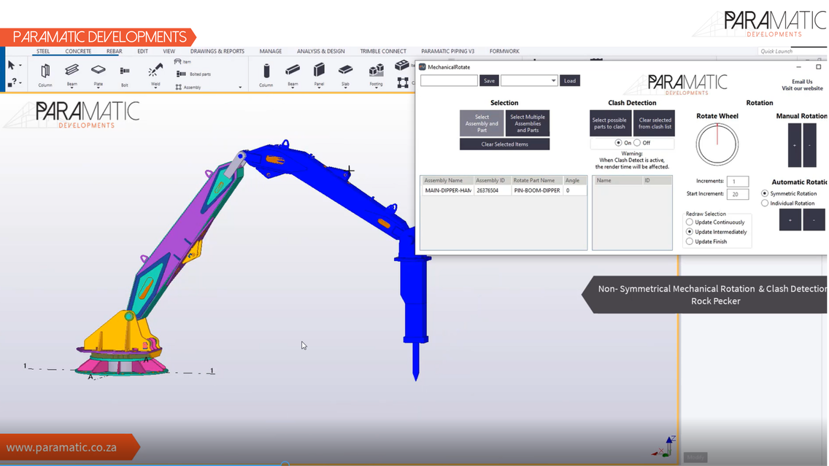Open the PARAMATIC PIPING V3 tab
The image size is (829, 466).
click(448, 51)
